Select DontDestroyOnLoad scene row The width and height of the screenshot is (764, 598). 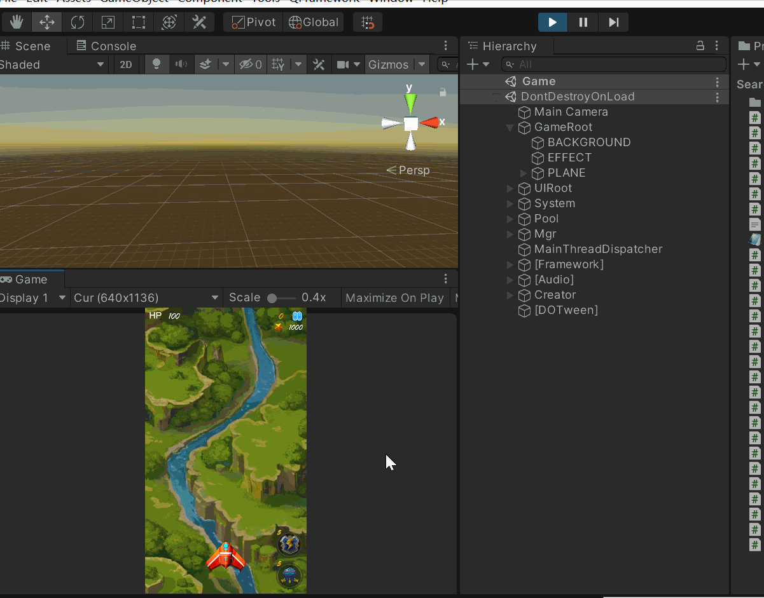tap(594, 97)
